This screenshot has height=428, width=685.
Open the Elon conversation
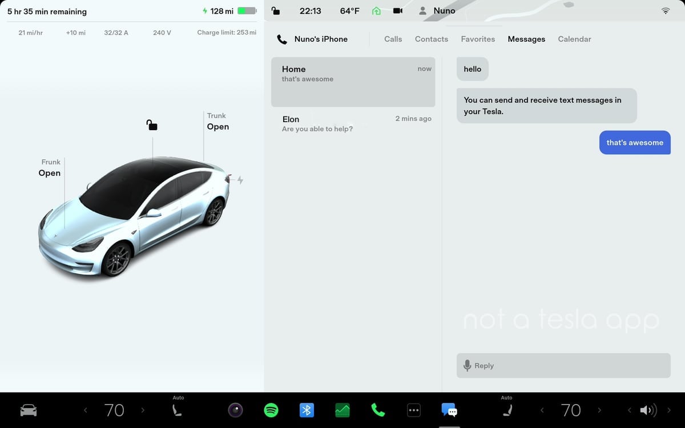pyautogui.click(x=353, y=124)
